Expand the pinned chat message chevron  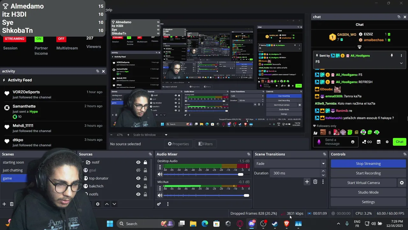(x=401, y=63)
